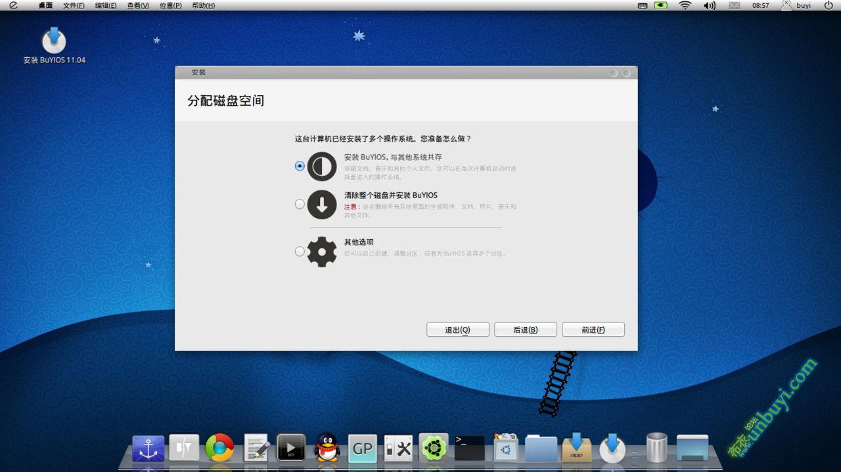This screenshot has width=841, height=472.
Task: Open the GP app in the dock
Action: point(362,448)
